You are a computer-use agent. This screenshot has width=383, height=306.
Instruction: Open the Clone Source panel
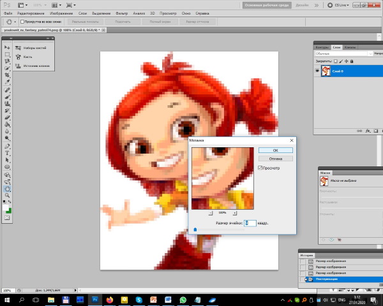[34, 66]
